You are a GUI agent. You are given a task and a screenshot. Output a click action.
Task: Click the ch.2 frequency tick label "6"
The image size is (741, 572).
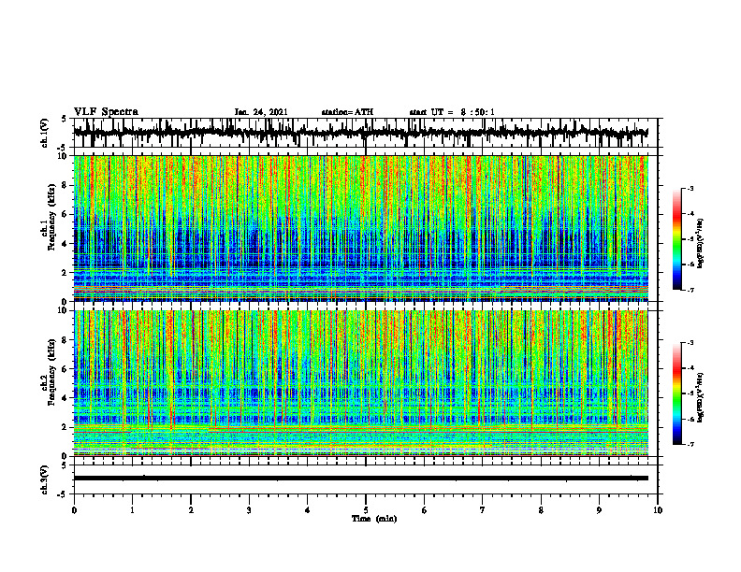point(65,368)
